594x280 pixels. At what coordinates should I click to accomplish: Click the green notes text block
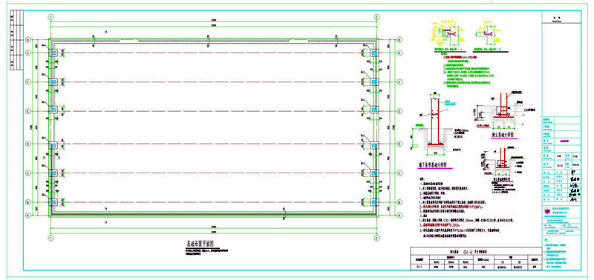(469, 72)
